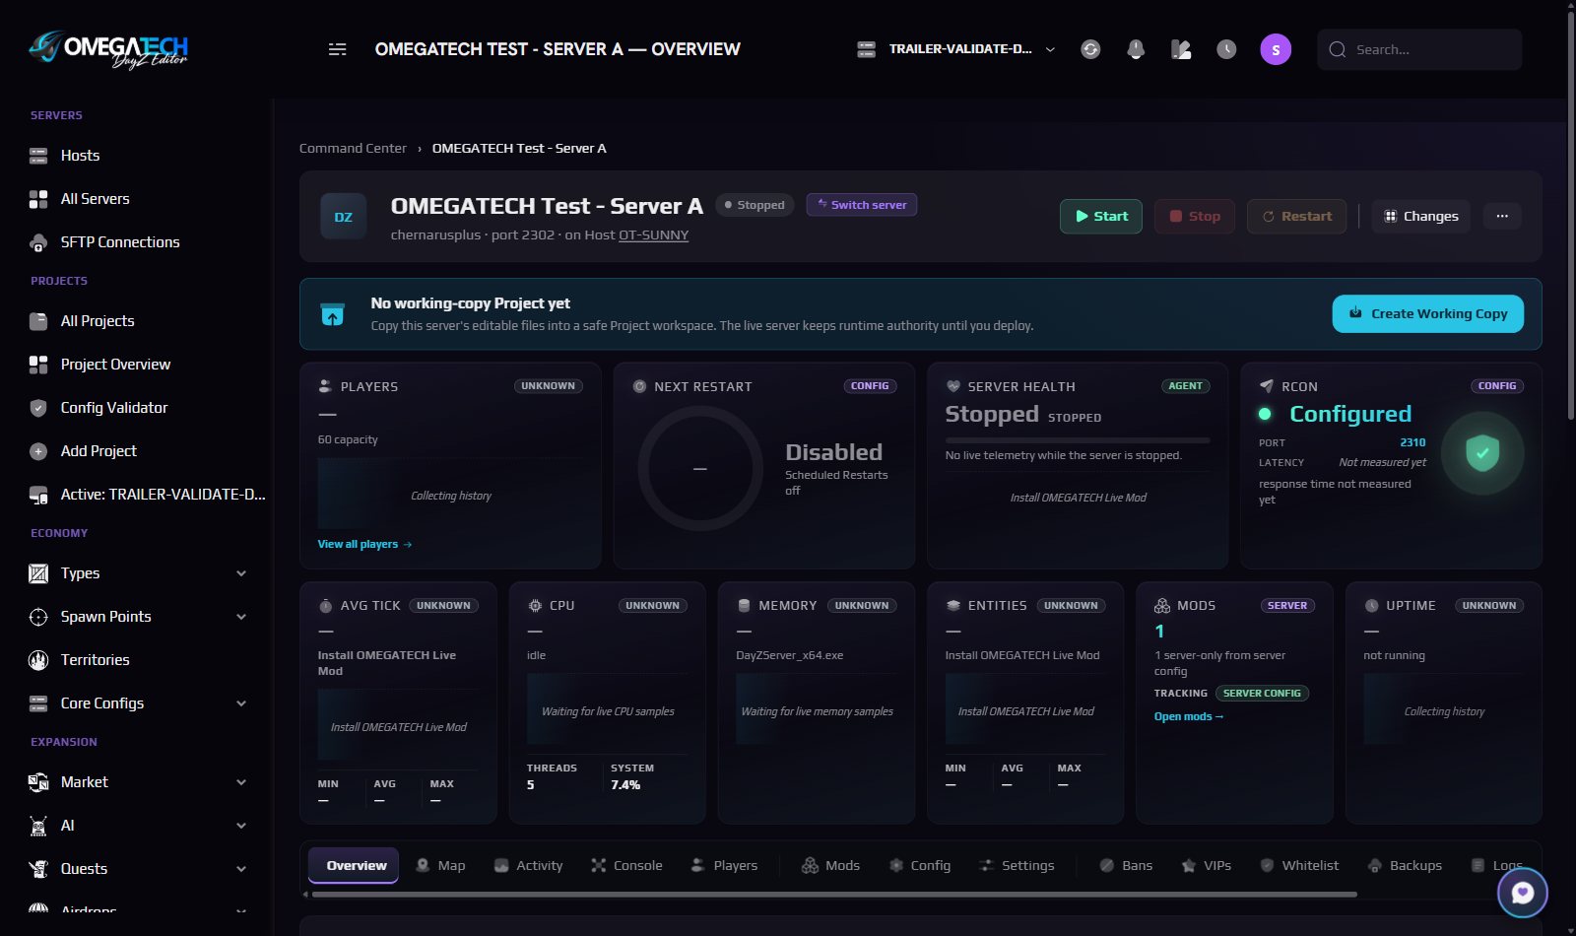Expand the Market chevron

(x=241, y=782)
